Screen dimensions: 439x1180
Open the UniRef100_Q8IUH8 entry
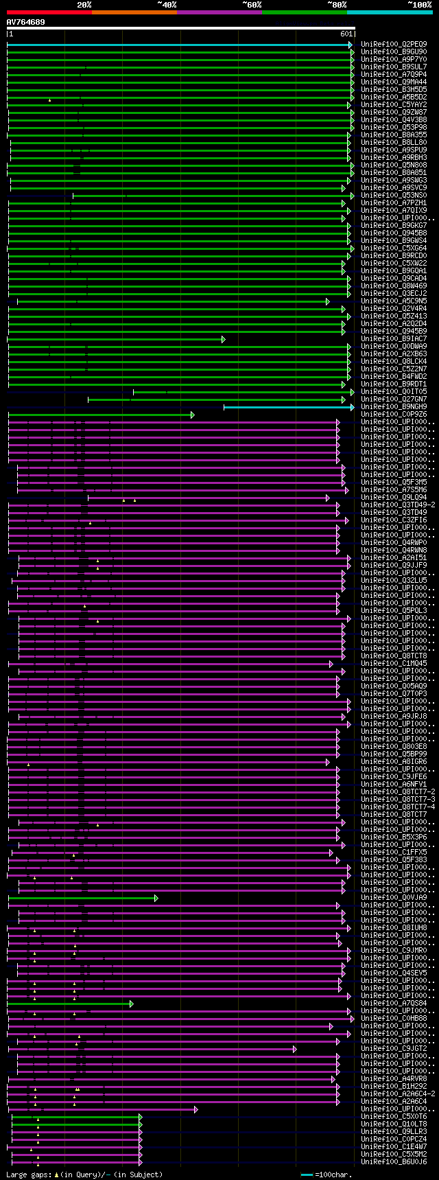point(394,927)
